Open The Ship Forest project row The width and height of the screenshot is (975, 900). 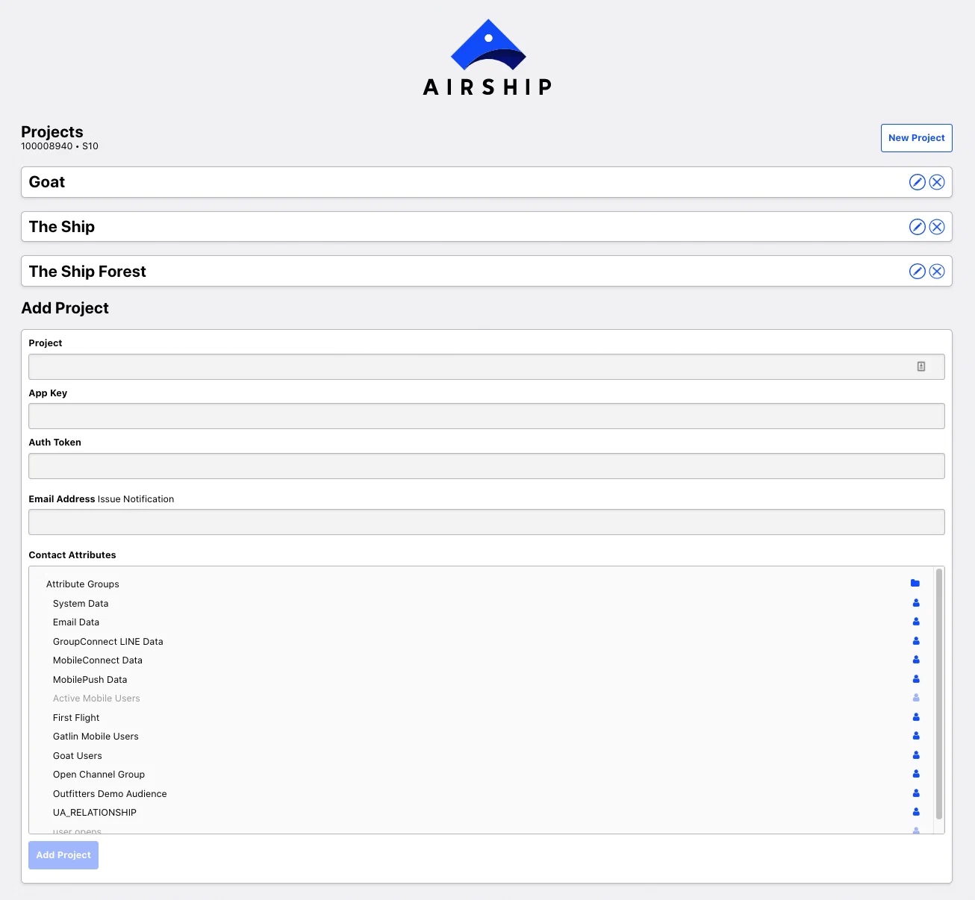tap(87, 272)
